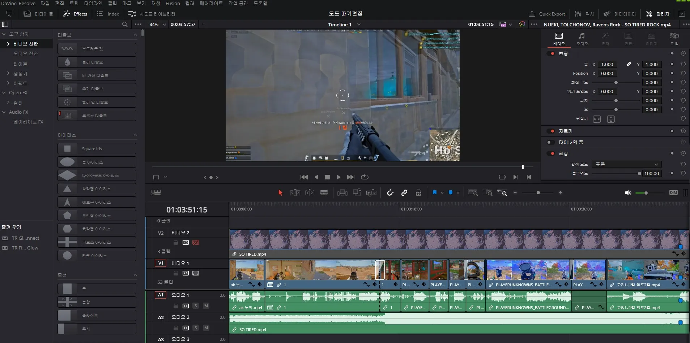The width and height of the screenshot is (690, 343).
Task: Click the Detail Zoom icon
Action: [x=487, y=193]
